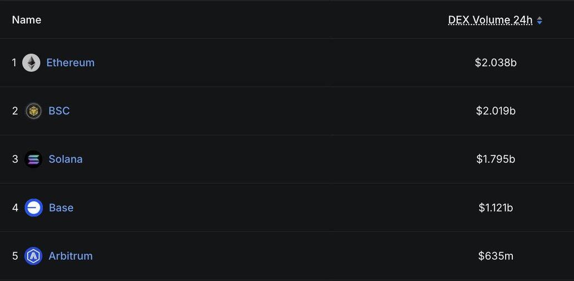The image size is (574, 281).
Task: Click the BSC chain logo icon
Action: pos(33,111)
